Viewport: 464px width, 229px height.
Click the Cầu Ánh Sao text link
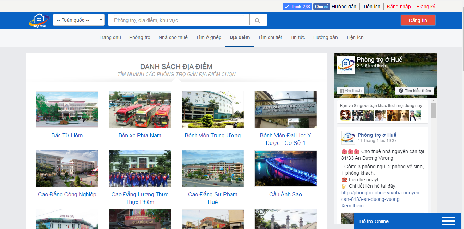point(285,194)
